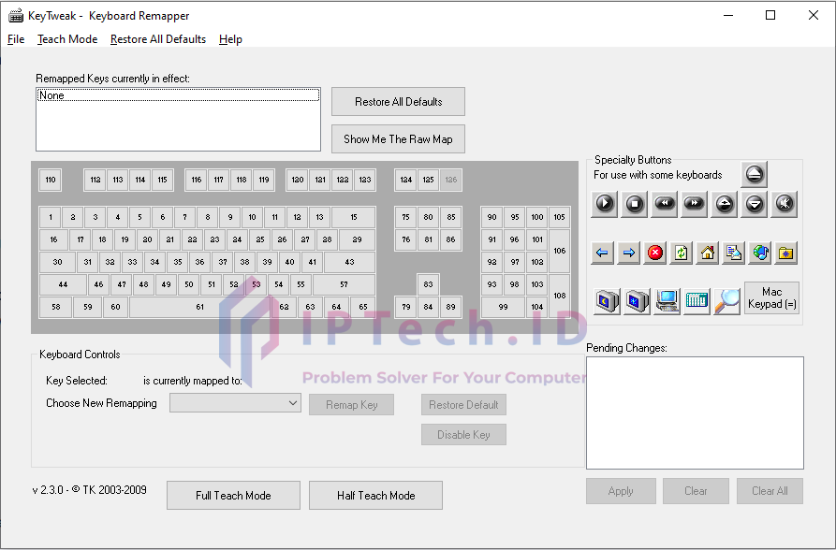Image resolution: width=836 pixels, height=550 pixels.
Task: Select keyboard key 30
Action: click(58, 262)
